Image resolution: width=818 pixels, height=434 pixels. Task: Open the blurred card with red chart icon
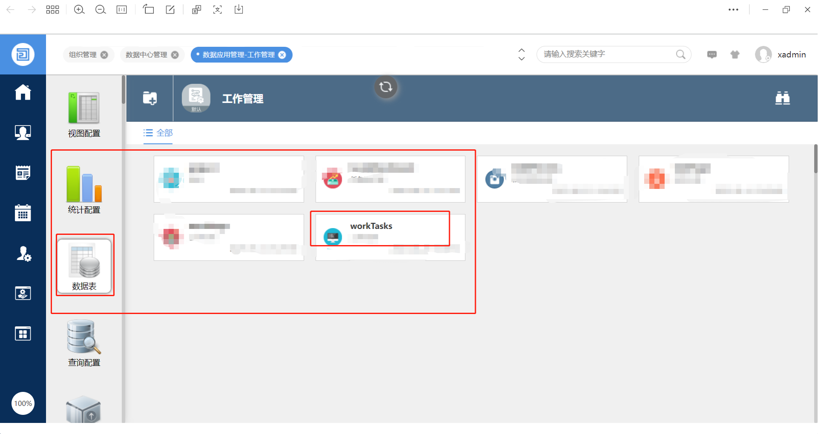(x=390, y=179)
